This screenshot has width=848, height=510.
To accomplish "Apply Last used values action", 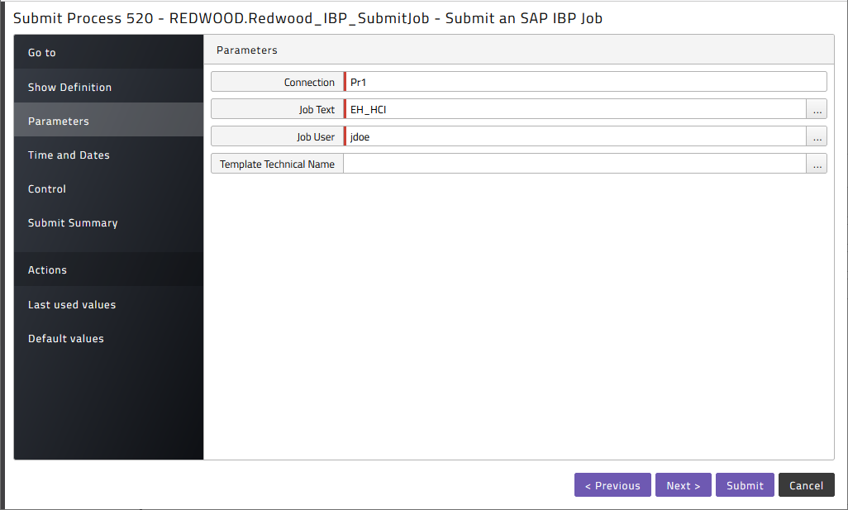I will click(109, 304).
